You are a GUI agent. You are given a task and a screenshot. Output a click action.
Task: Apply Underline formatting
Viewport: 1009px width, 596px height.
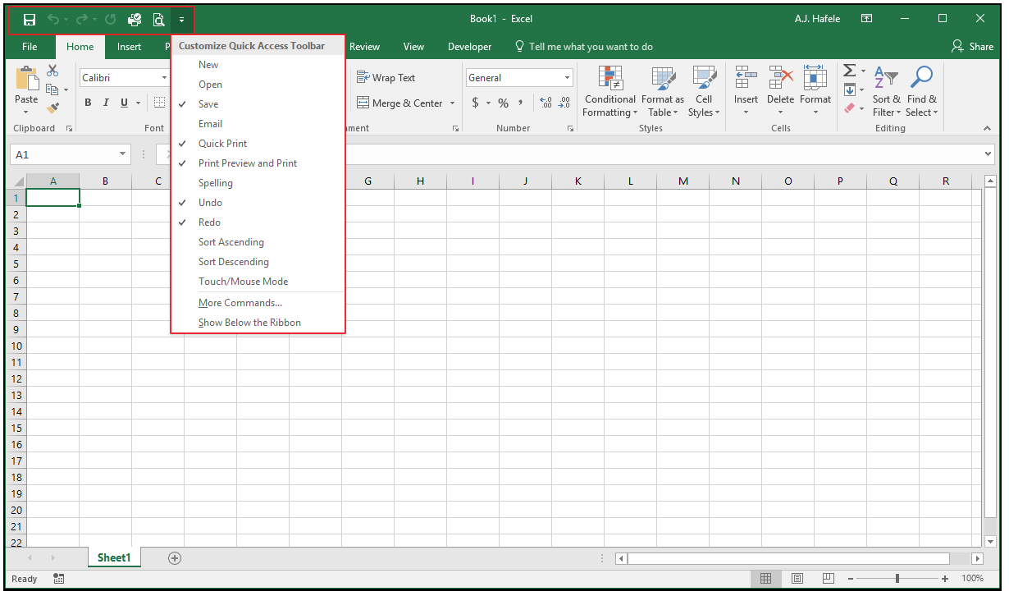pos(125,103)
